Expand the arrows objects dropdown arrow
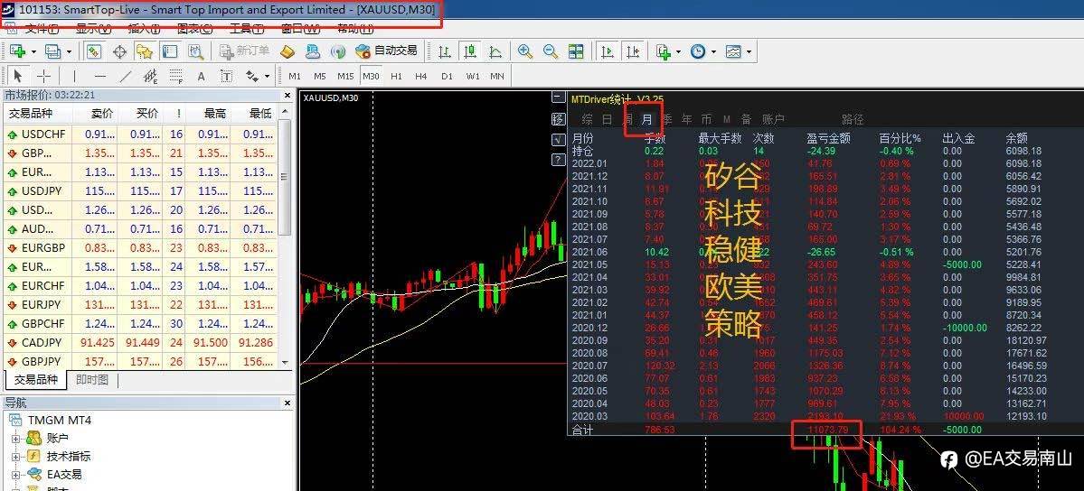 pyautogui.click(x=266, y=76)
